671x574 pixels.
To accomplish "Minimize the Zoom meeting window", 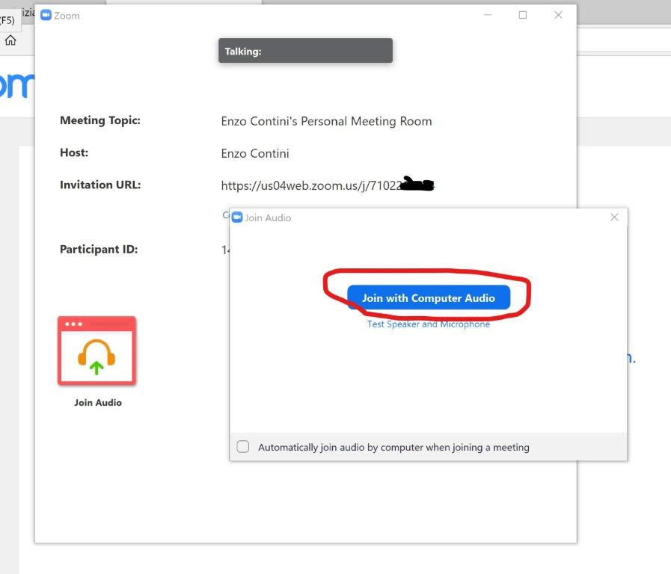I will click(487, 15).
